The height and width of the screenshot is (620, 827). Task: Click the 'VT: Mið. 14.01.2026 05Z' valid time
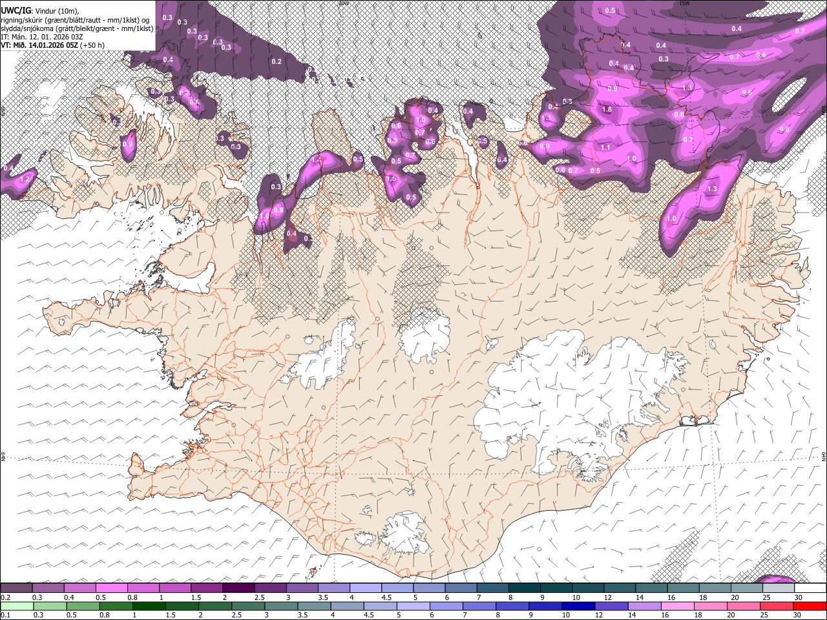(39, 45)
